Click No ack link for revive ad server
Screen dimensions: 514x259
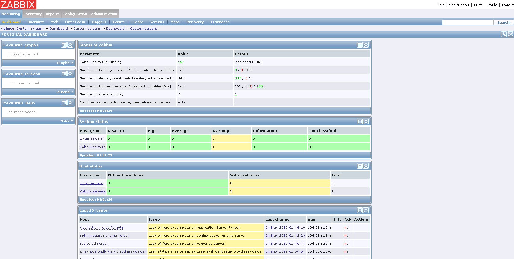coord(346,244)
